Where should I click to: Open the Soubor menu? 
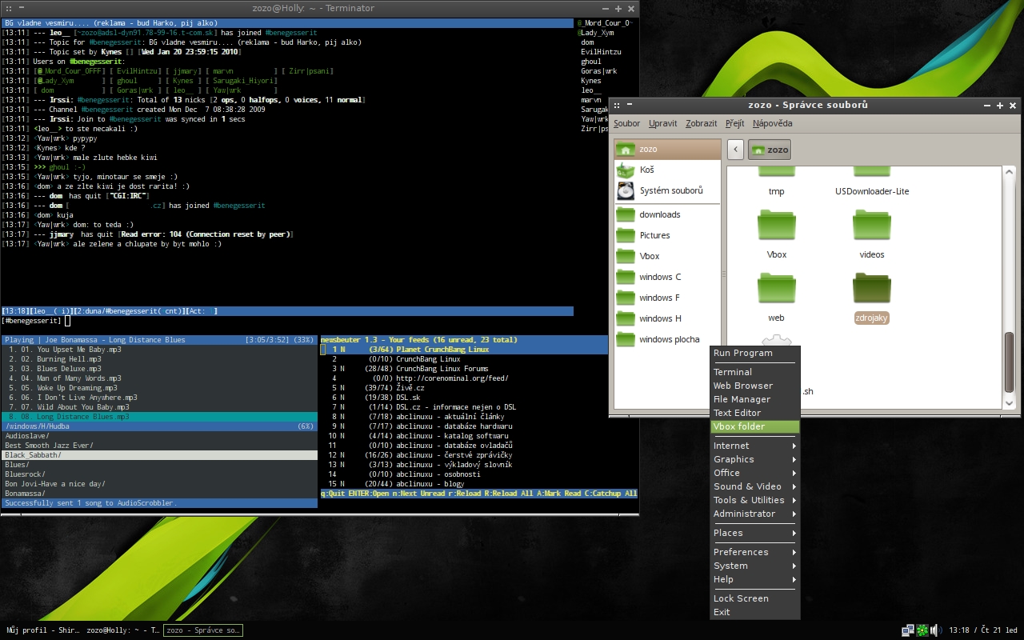pyautogui.click(x=627, y=123)
